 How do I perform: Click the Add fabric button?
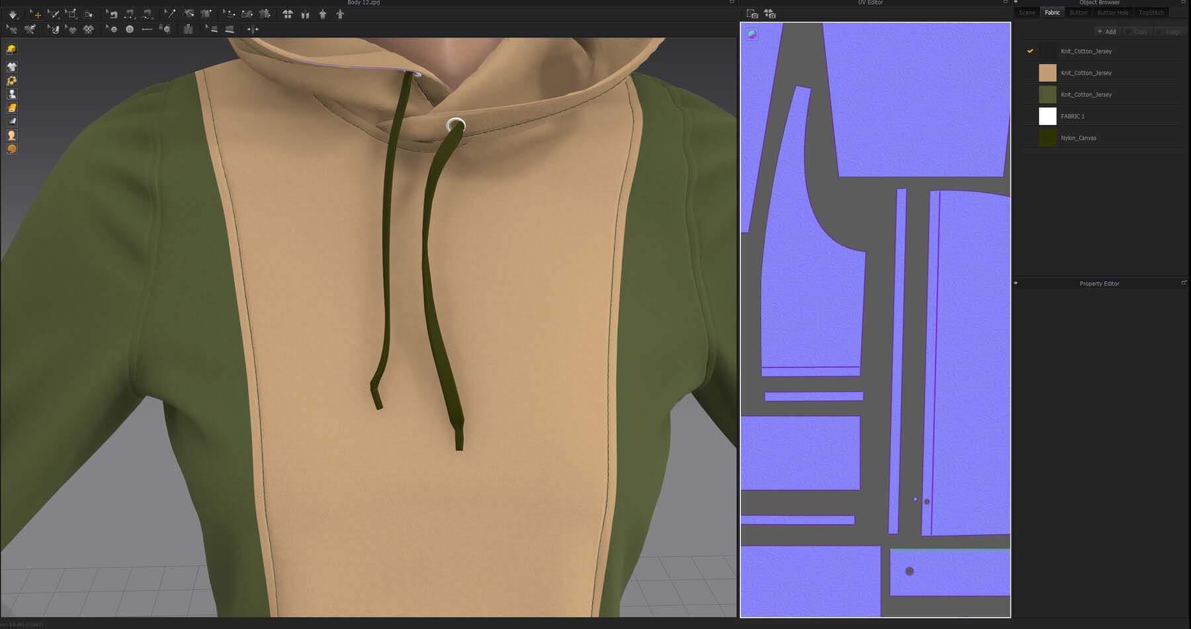click(1106, 32)
